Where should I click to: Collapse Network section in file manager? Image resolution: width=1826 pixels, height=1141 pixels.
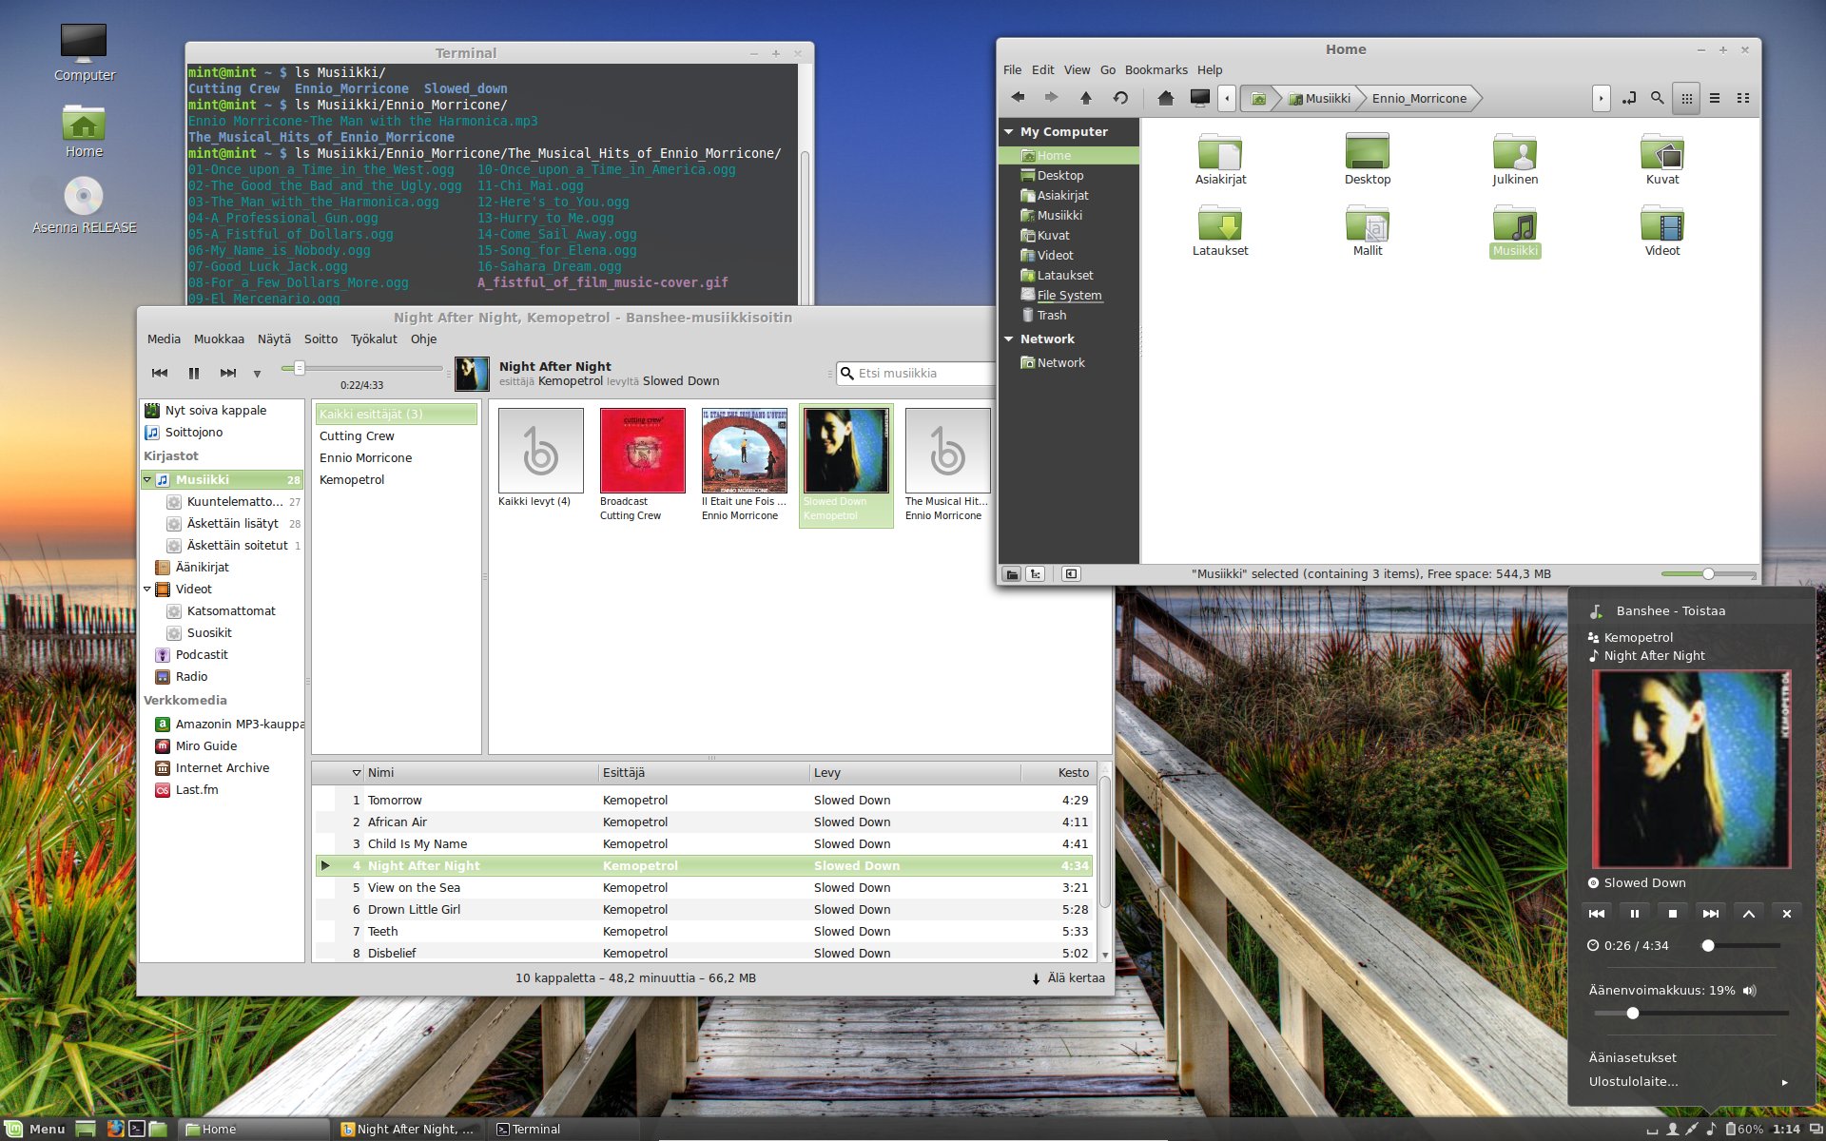[1009, 338]
